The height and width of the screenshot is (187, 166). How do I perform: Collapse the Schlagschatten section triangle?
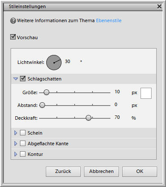pyautogui.click(x=16, y=79)
